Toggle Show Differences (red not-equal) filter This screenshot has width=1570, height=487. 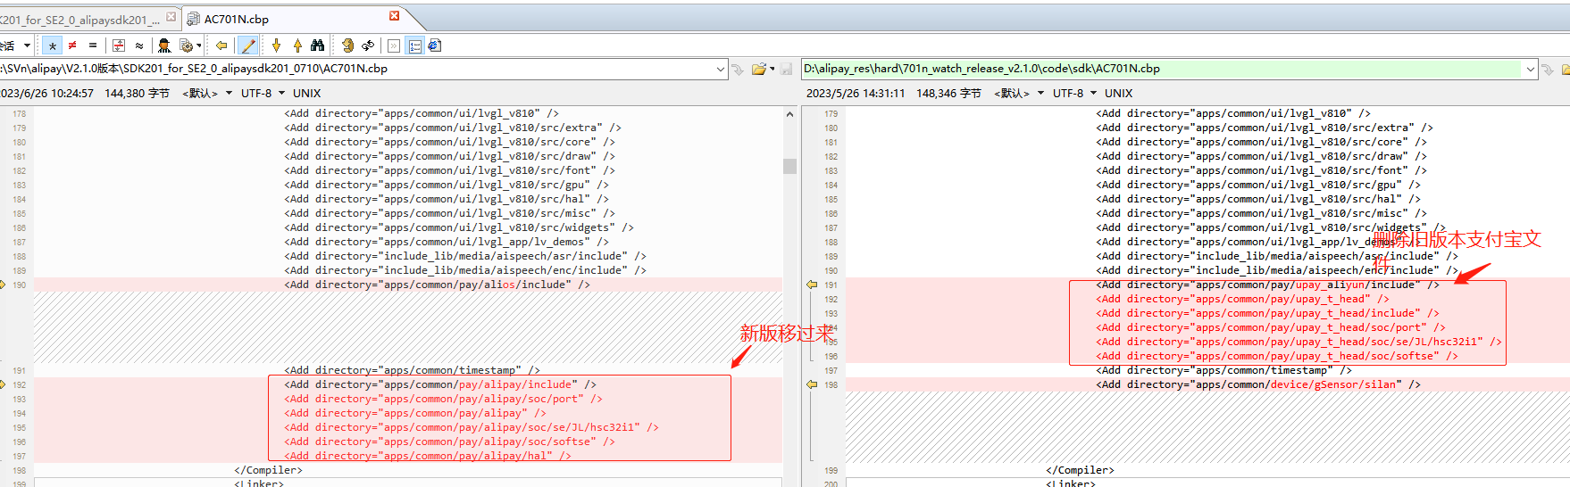[x=72, y=45]
